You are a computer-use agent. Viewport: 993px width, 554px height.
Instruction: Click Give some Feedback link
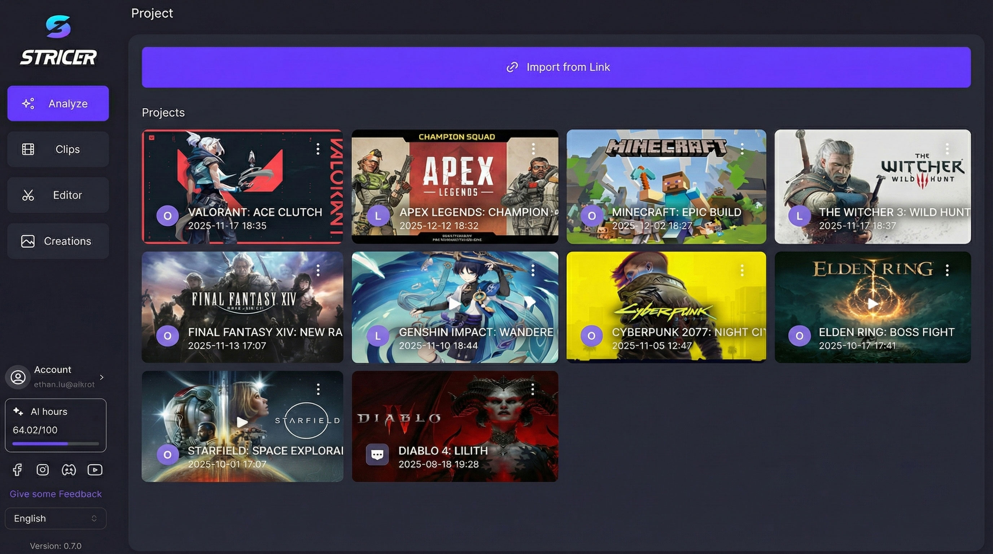[56, 494]
